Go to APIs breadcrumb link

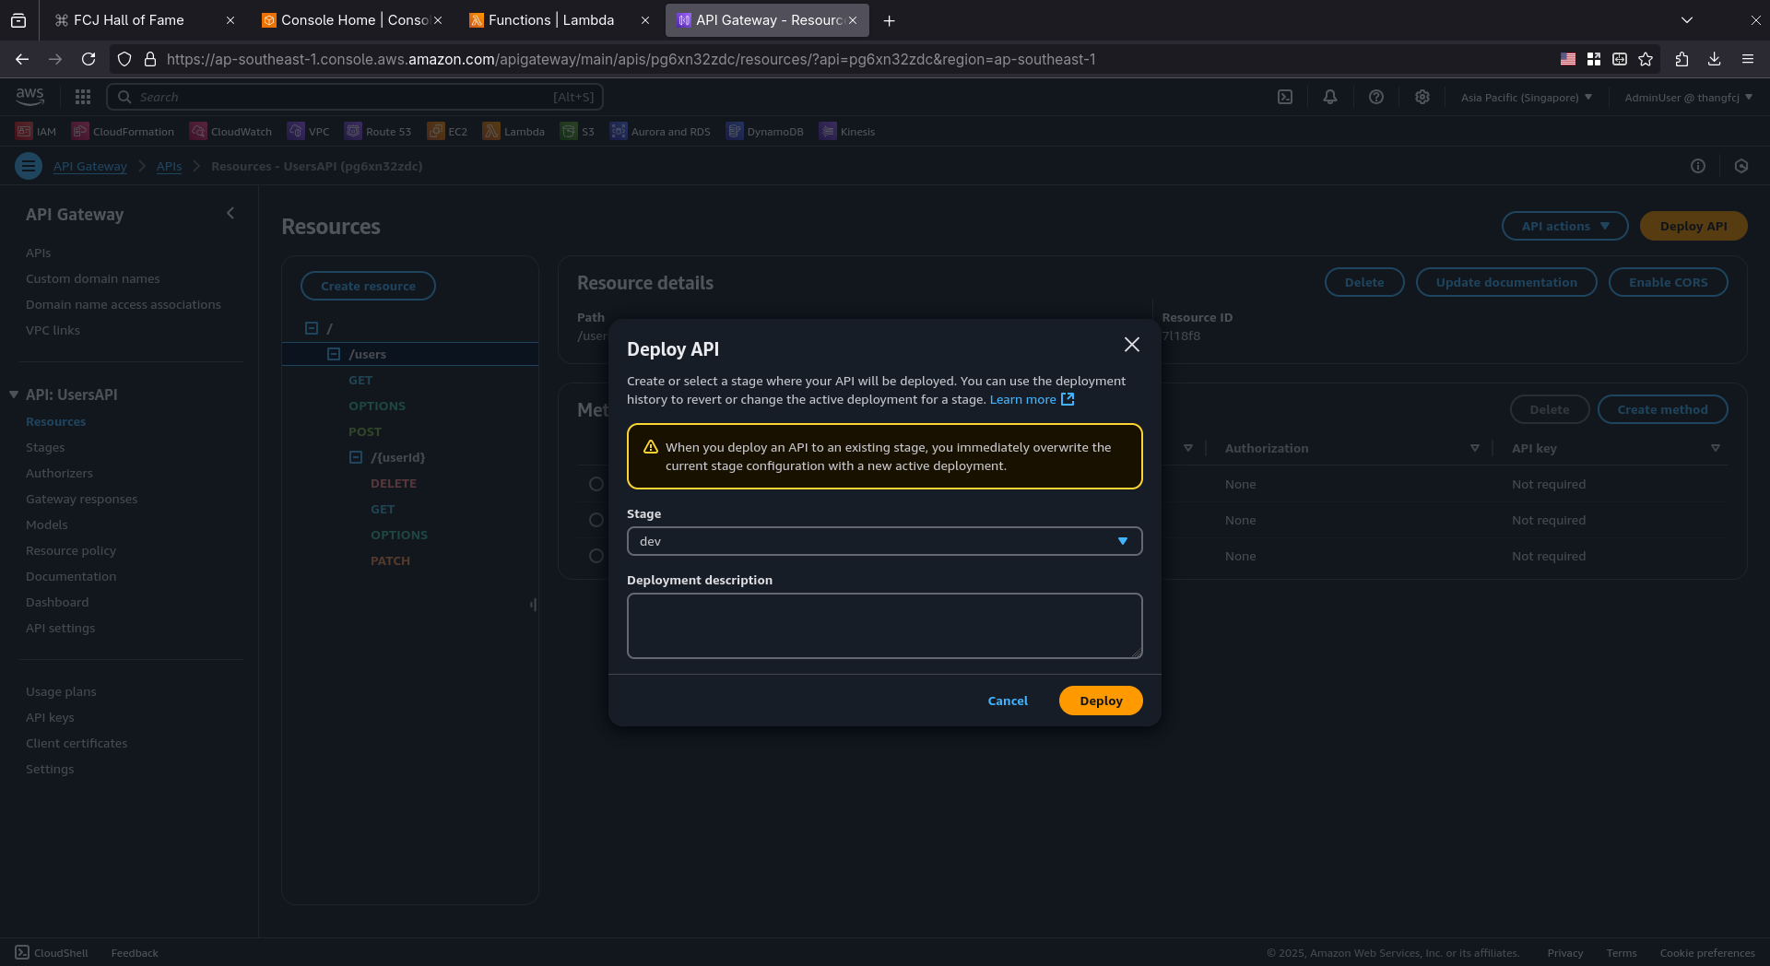click(x=169, y=166)
